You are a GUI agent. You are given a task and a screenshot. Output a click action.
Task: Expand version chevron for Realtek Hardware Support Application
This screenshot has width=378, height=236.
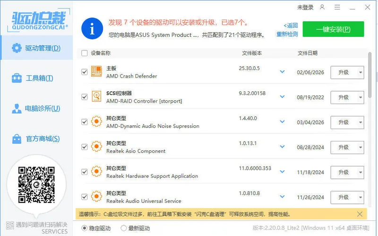pyautogui.click(x=282, y=172)
